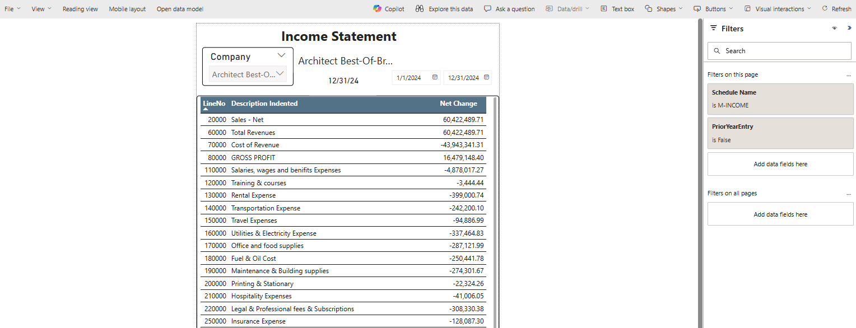This screenshot has height=328, width=856.
Task: Open the start date calendar picker
Action: (x=435, y=78)
